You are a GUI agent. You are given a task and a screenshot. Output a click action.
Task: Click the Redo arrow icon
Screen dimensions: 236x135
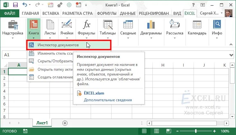point(38,5)
